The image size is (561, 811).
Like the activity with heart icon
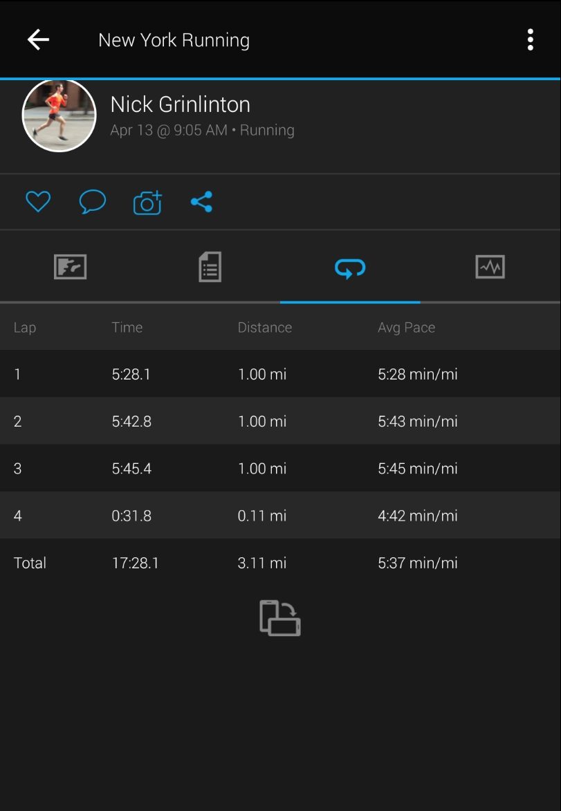38,202
